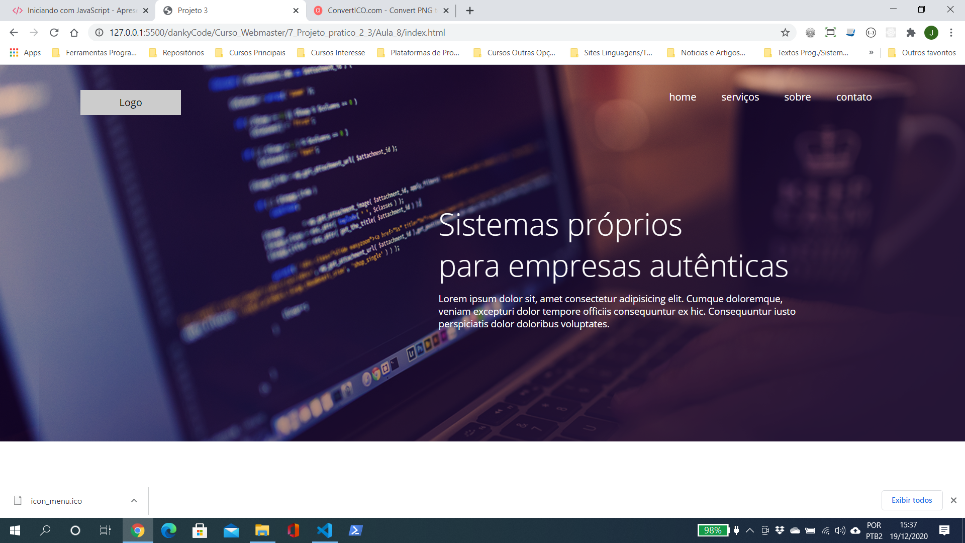Open the gear-shaped extension icon
Image resolution: width=965 pixels, height=543 pixels.
(x=810, y=33)
